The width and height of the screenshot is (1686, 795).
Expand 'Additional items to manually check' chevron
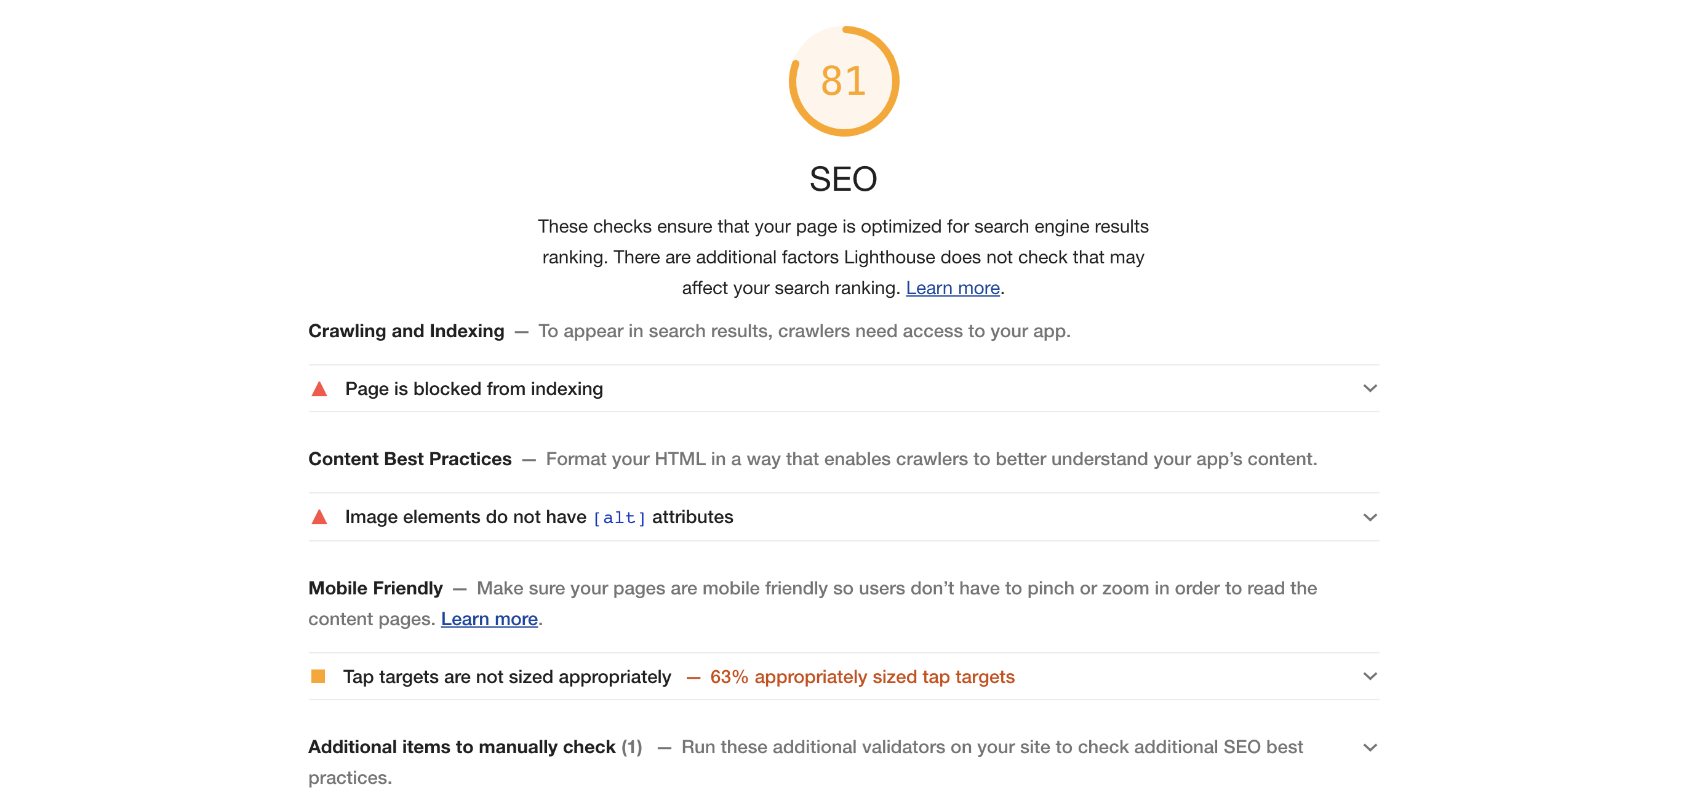1370,747
